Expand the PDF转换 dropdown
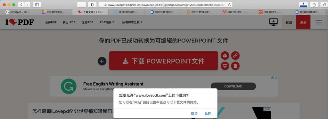 point(107,22)
